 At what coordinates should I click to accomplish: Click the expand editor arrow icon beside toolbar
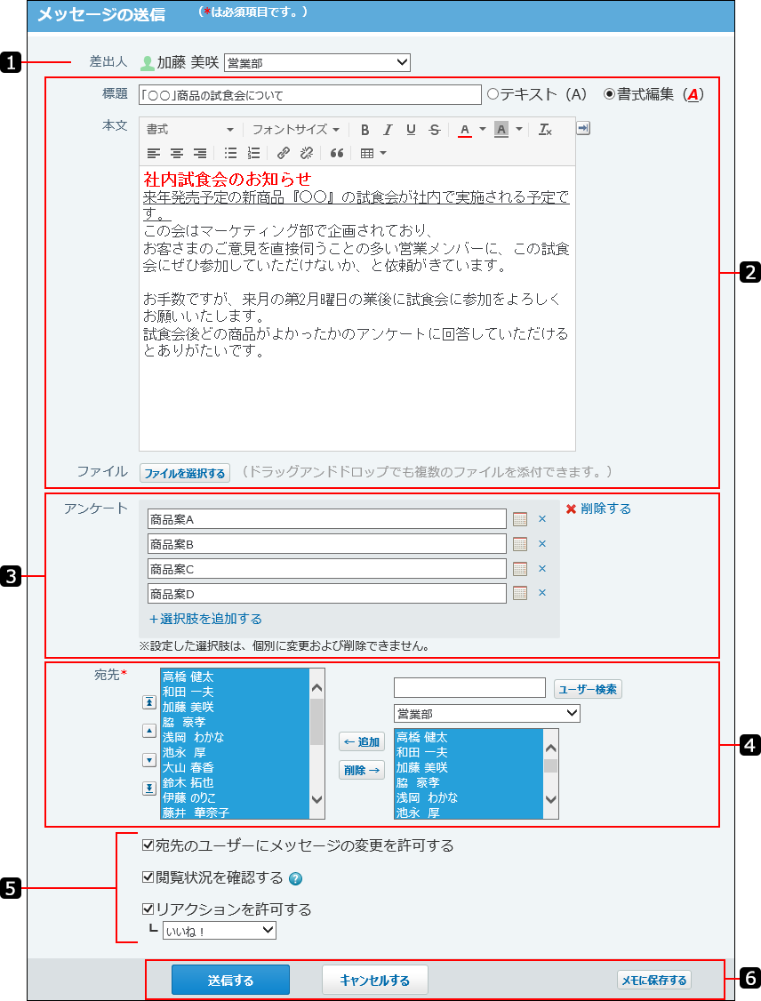pyautogui.click(x=583, y=128)
